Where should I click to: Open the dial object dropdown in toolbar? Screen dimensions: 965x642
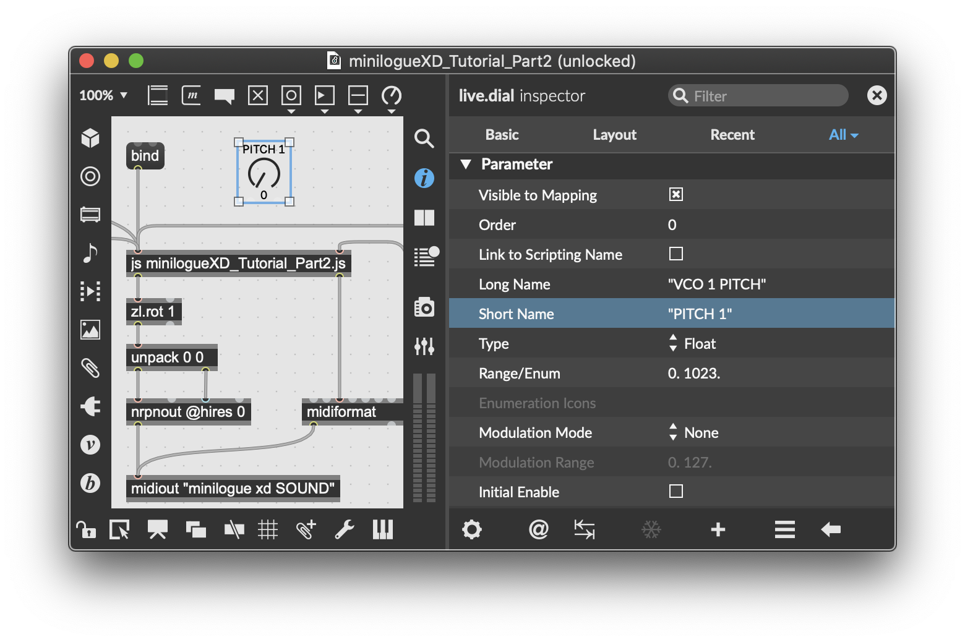[x=392, y=112]
